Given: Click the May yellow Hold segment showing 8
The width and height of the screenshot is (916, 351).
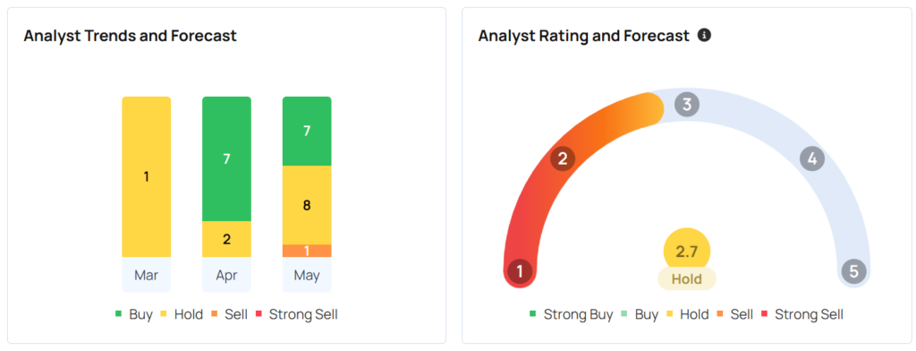Looking at the screenshot, I should 307,205.
